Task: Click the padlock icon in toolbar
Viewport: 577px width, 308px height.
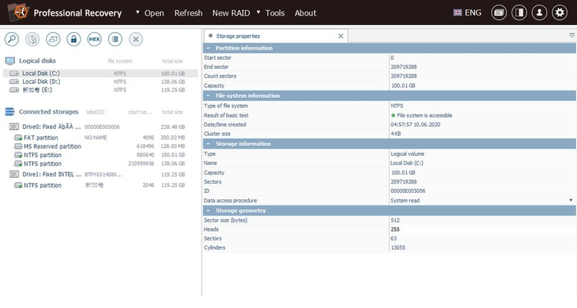Action: point(73,39)
